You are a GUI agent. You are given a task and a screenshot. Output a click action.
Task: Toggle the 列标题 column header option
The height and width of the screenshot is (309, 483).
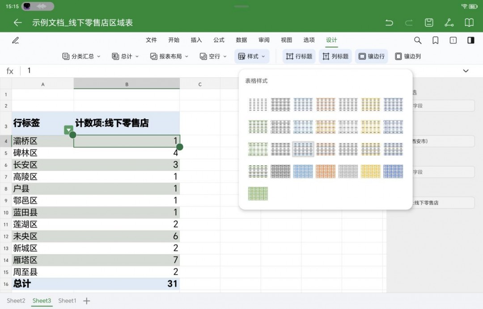(335, 56)
